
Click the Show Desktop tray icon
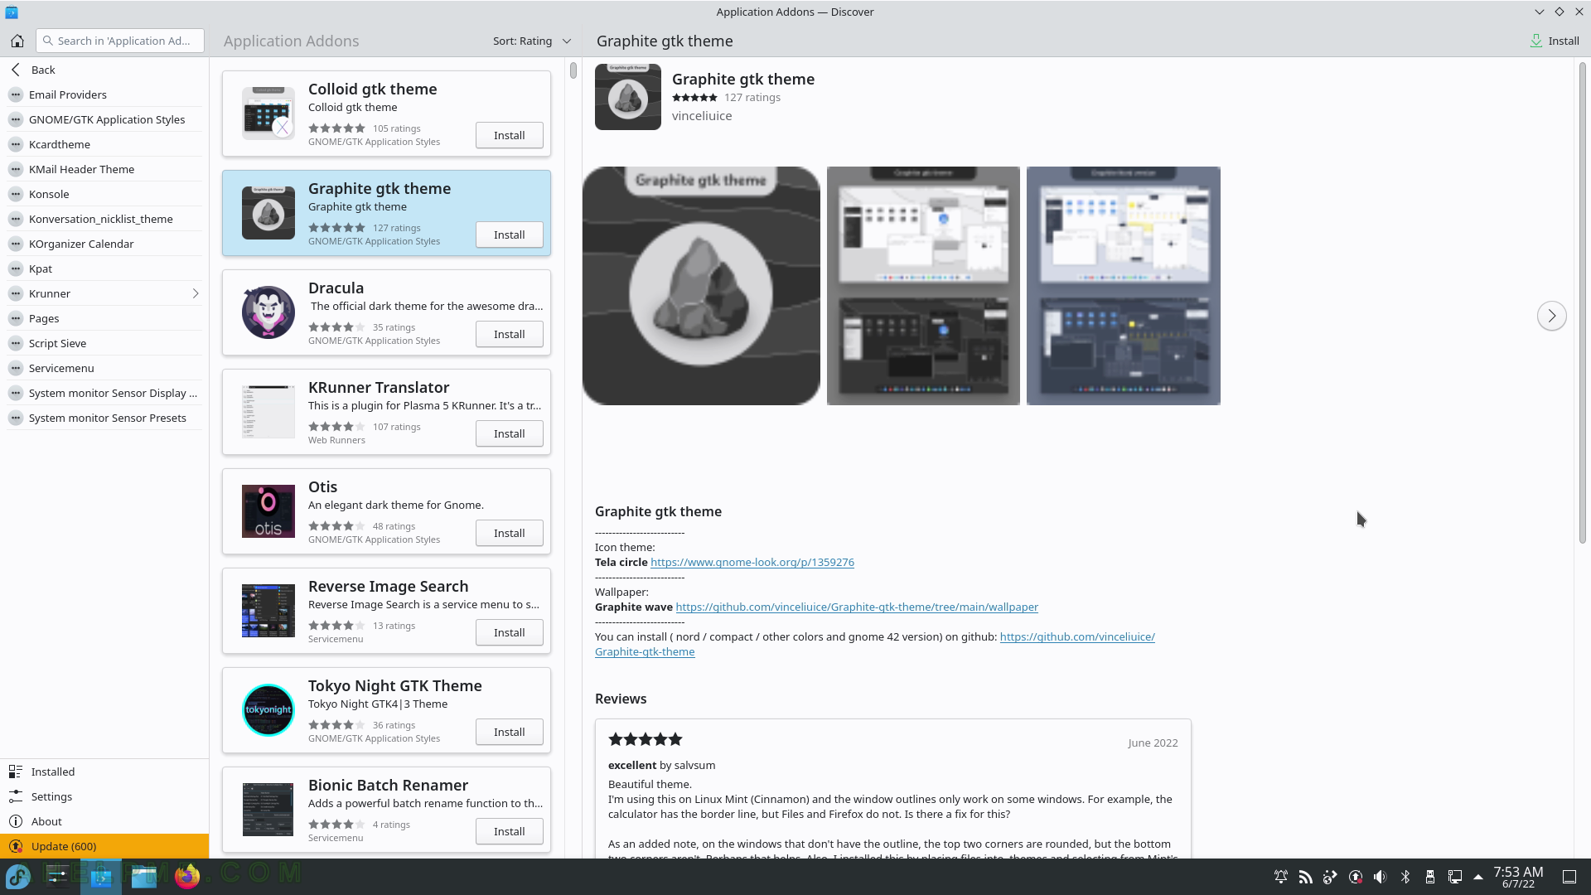tap(1569, 877)
